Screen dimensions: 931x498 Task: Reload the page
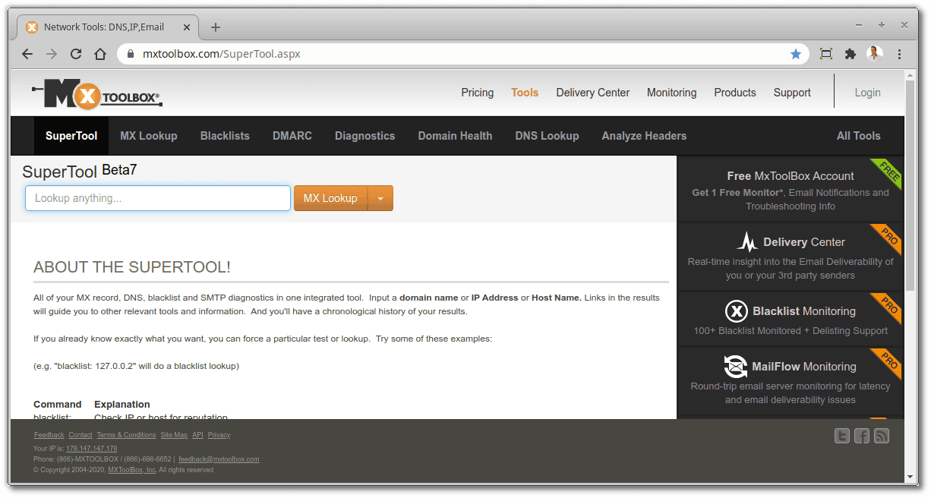click(x=76, y=54)
